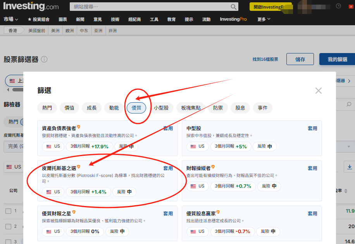
Task: Click the Investing.com logo
Action: coord(31,6)
